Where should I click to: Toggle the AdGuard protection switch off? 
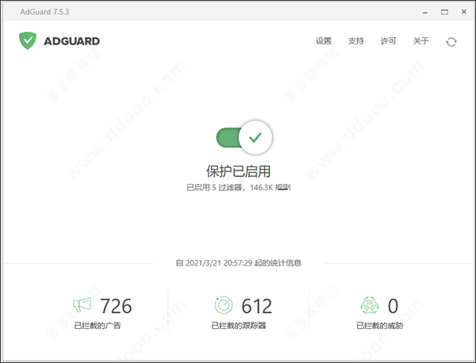(x=244, y=138)
